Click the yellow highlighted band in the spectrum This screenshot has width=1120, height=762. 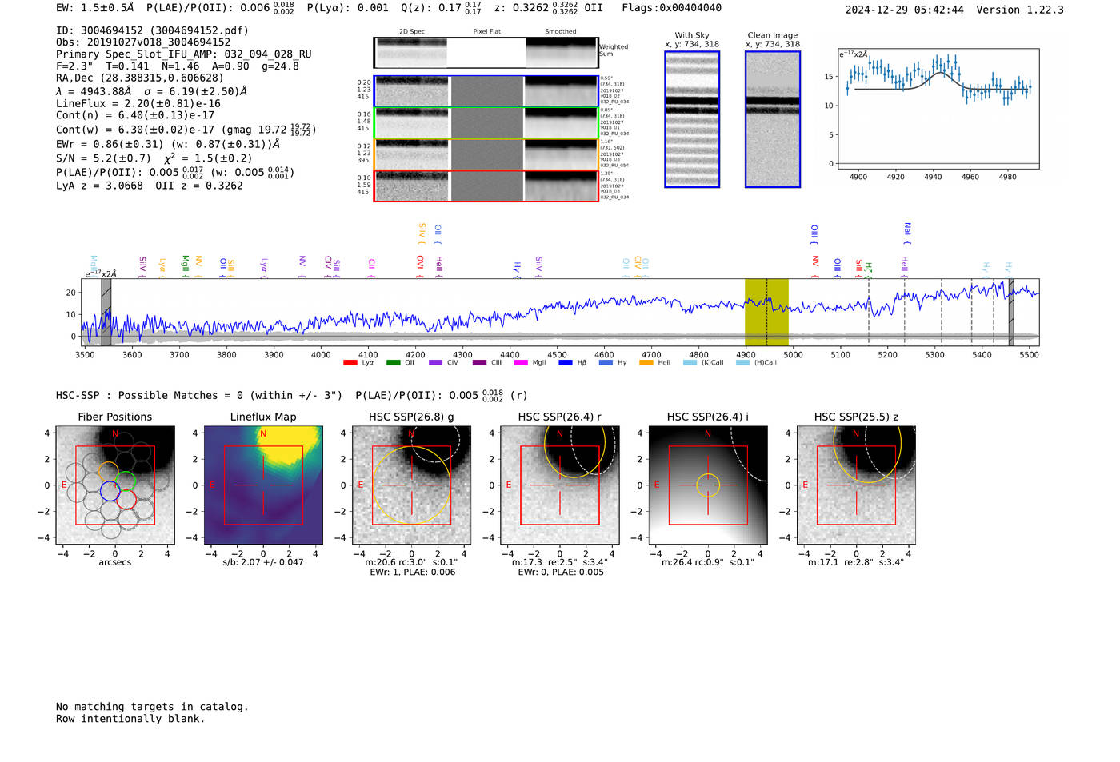coord(766,313)
